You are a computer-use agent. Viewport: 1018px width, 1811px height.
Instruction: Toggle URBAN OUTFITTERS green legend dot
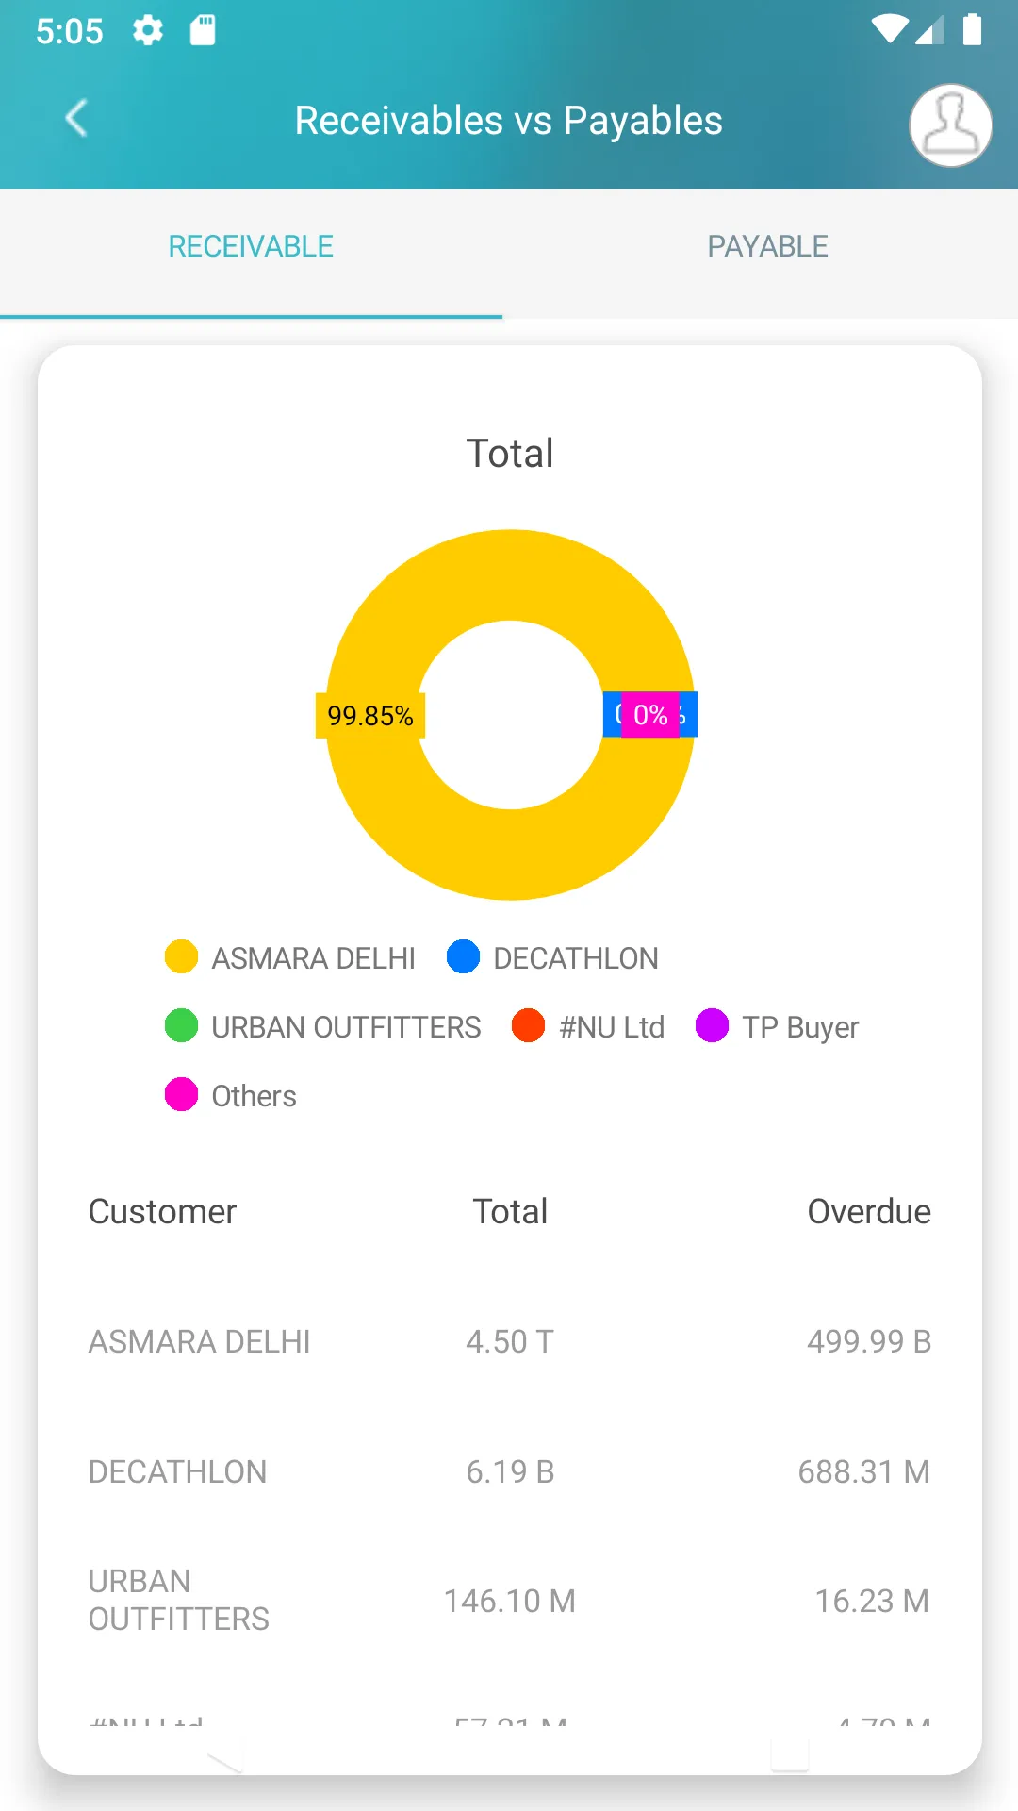point(181,1025)
